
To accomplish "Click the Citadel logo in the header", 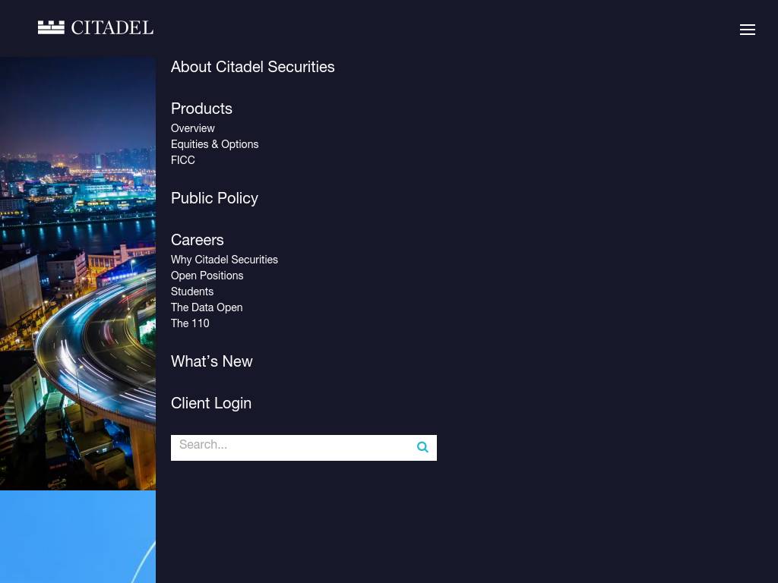I will click(x=96, y=28).
